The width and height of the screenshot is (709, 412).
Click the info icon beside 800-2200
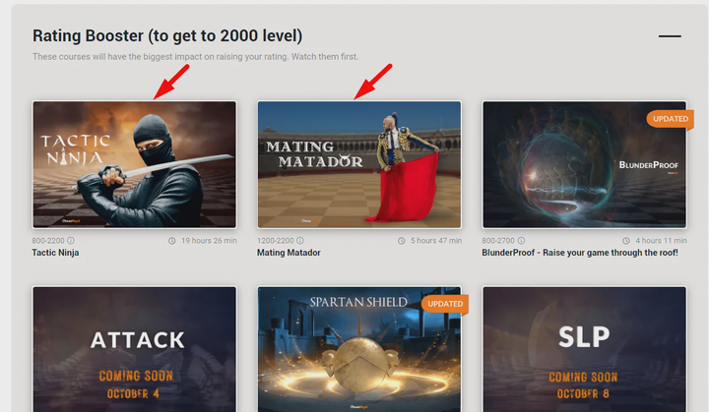click(x=71, y=241)
